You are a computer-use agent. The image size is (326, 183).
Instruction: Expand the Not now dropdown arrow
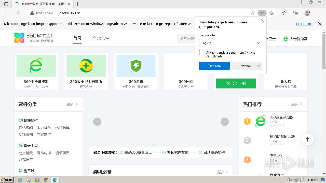[259, 66]
